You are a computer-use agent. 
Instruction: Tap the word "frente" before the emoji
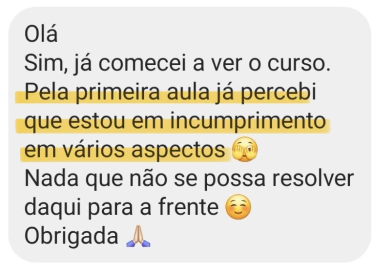[x=188, y=207]
